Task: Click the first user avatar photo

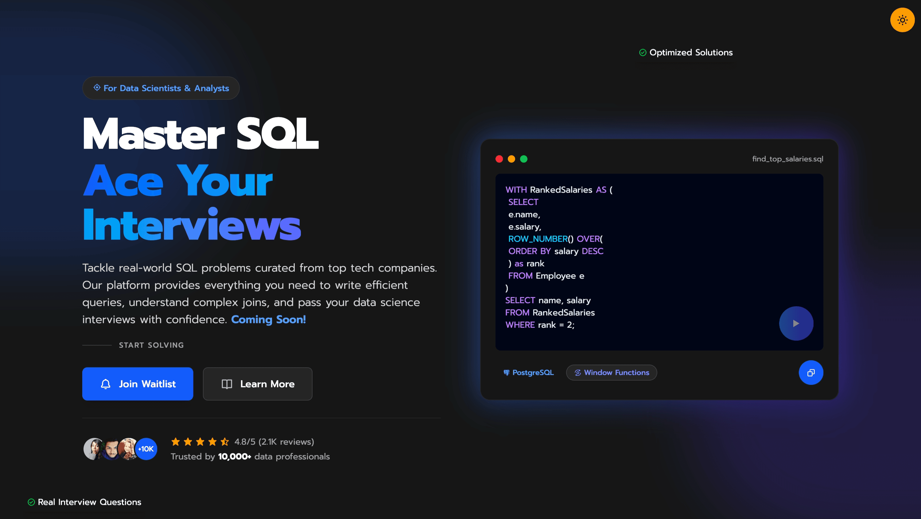Action: pyautogui.click(x=93, y=449)
